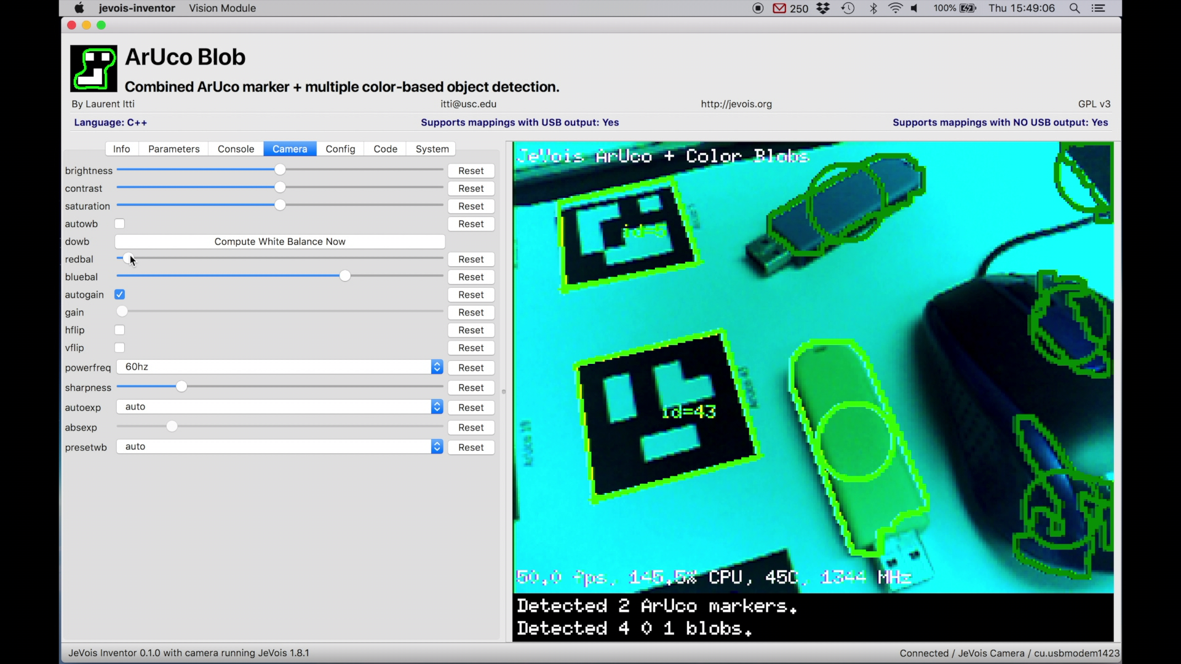Switch to the Code tab
Image resolution: width=1181 pixels, height=664 pixels.
coord(385,149)
